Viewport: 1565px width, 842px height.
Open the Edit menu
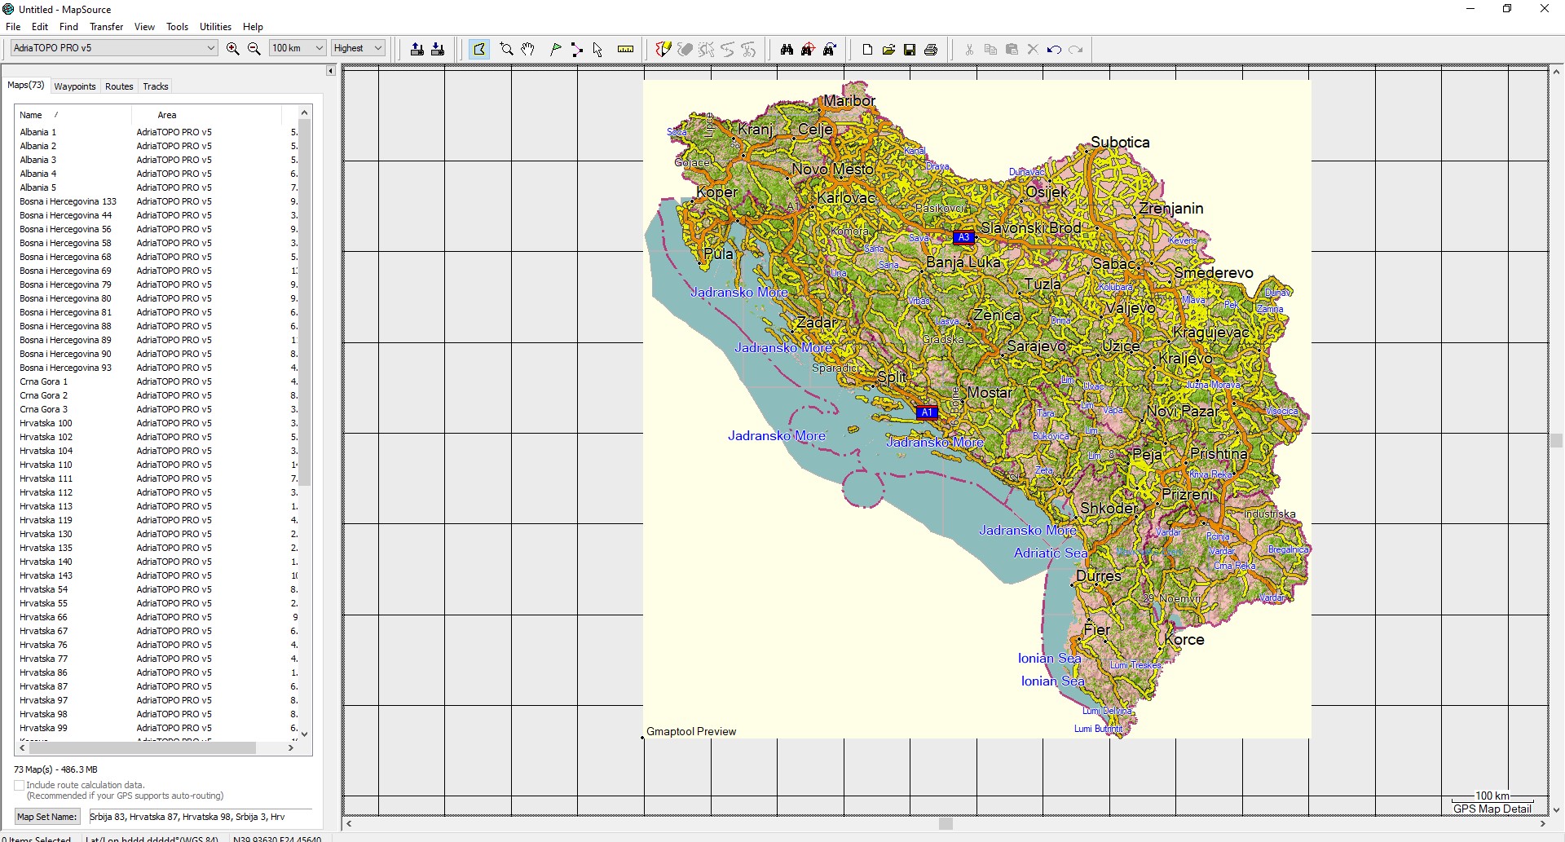pos(39,27)
